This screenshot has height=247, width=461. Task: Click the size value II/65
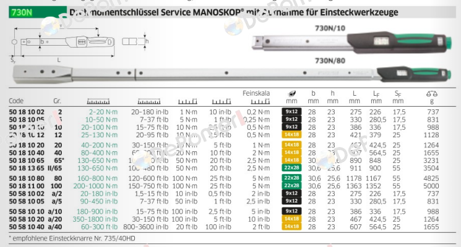pos(55,168)
